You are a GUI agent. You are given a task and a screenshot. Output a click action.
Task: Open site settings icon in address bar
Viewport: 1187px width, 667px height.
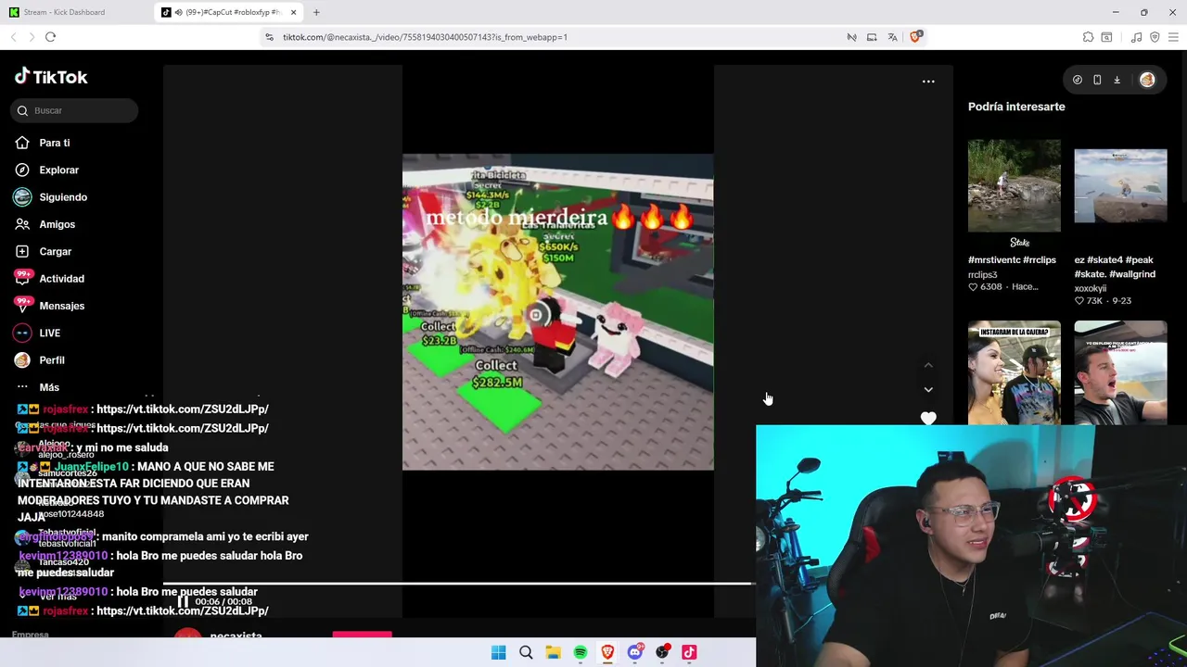pos(269,37)
